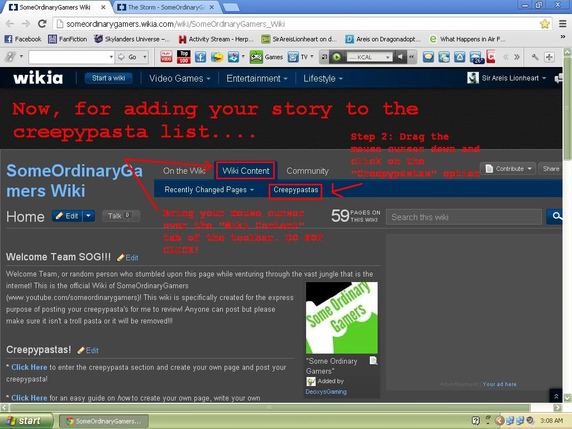Click the green radio play button

coord(336,57)
